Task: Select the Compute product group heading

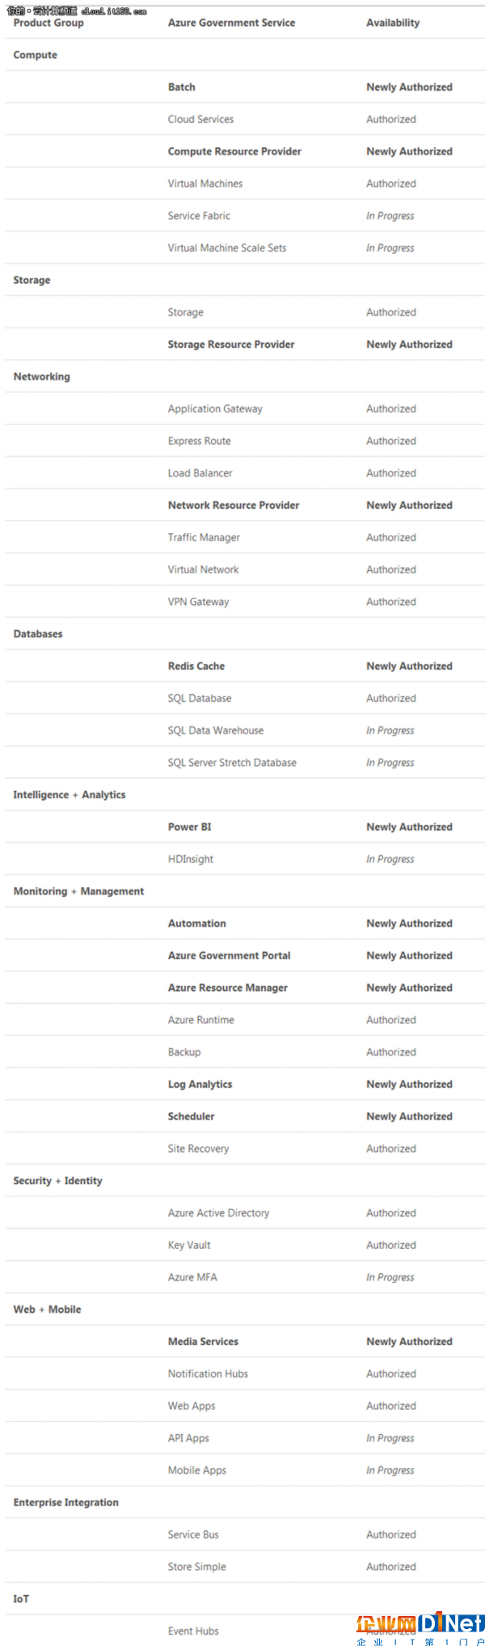Action: point(36,55)
